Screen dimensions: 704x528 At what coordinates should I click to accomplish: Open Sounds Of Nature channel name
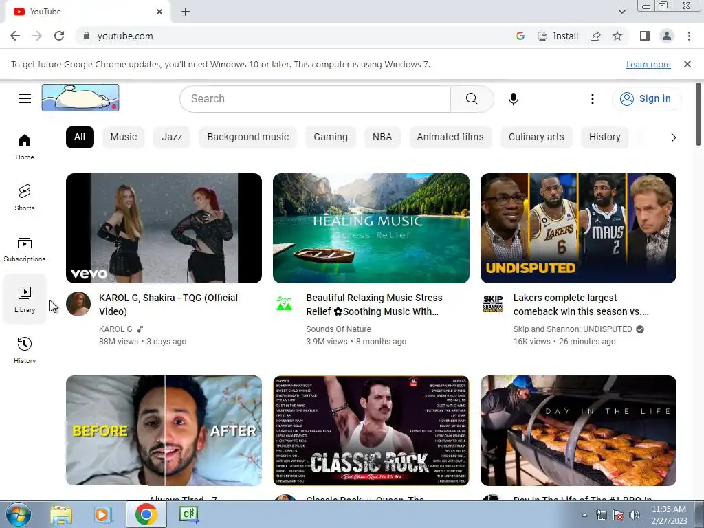point(338,329)
